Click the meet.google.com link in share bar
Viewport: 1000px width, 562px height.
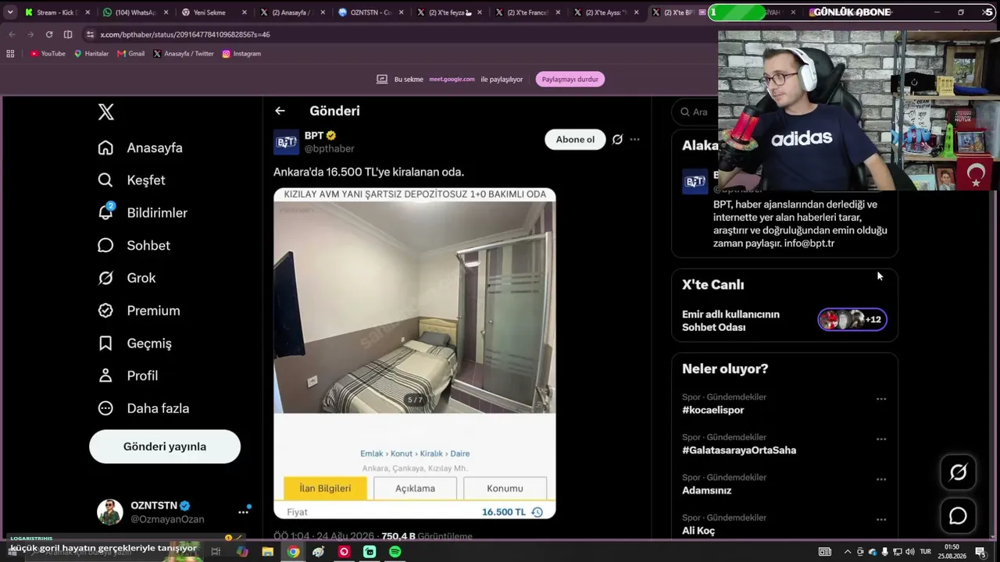452,79
